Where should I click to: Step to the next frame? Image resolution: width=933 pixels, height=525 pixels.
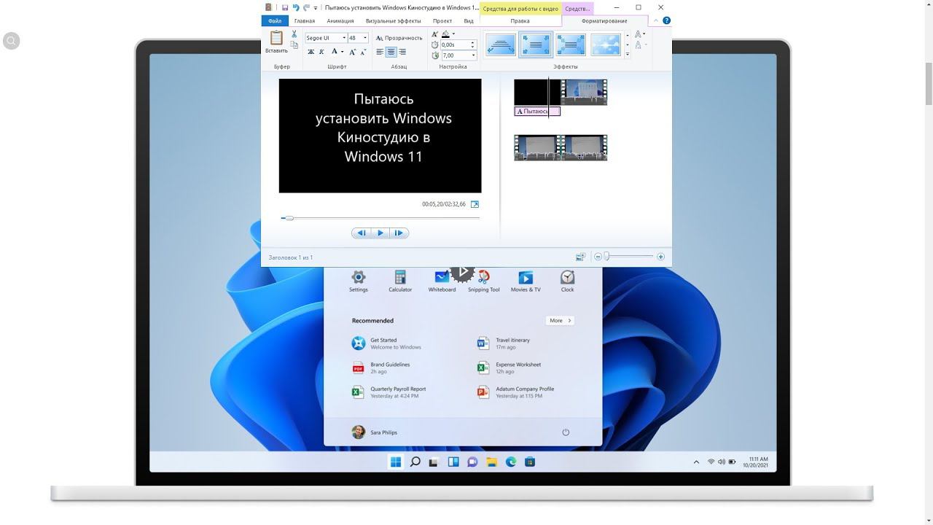tap(399, 233)
